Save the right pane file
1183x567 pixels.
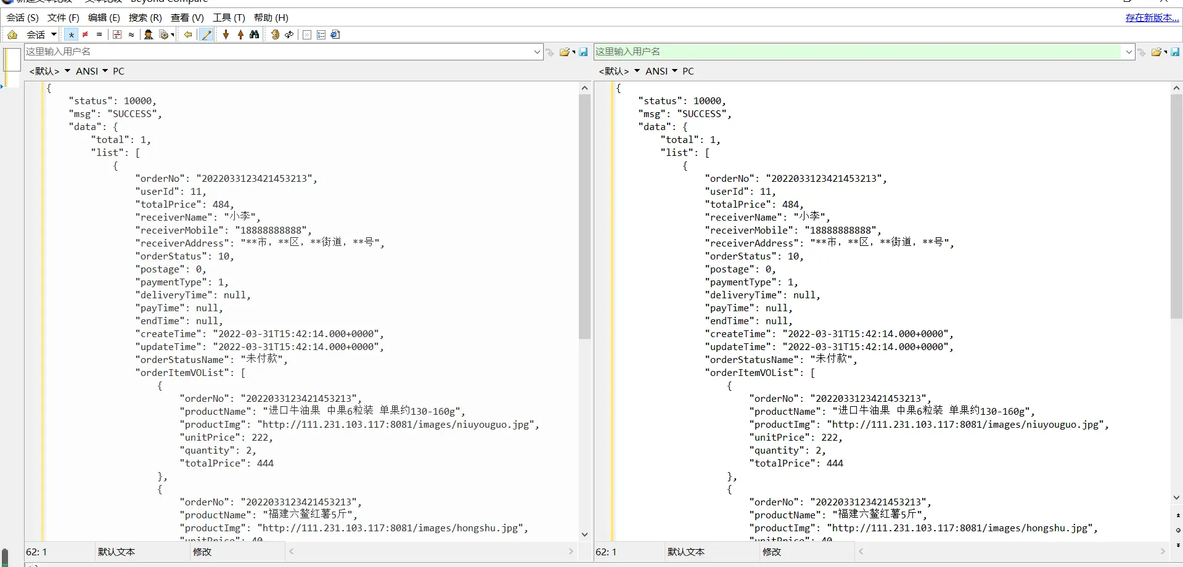point(1175,52)
